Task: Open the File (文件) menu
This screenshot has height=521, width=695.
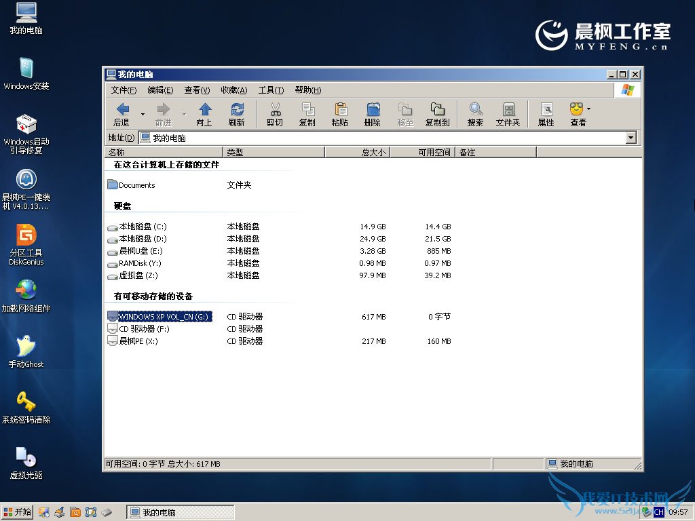Action: click(x=124, y=90)
